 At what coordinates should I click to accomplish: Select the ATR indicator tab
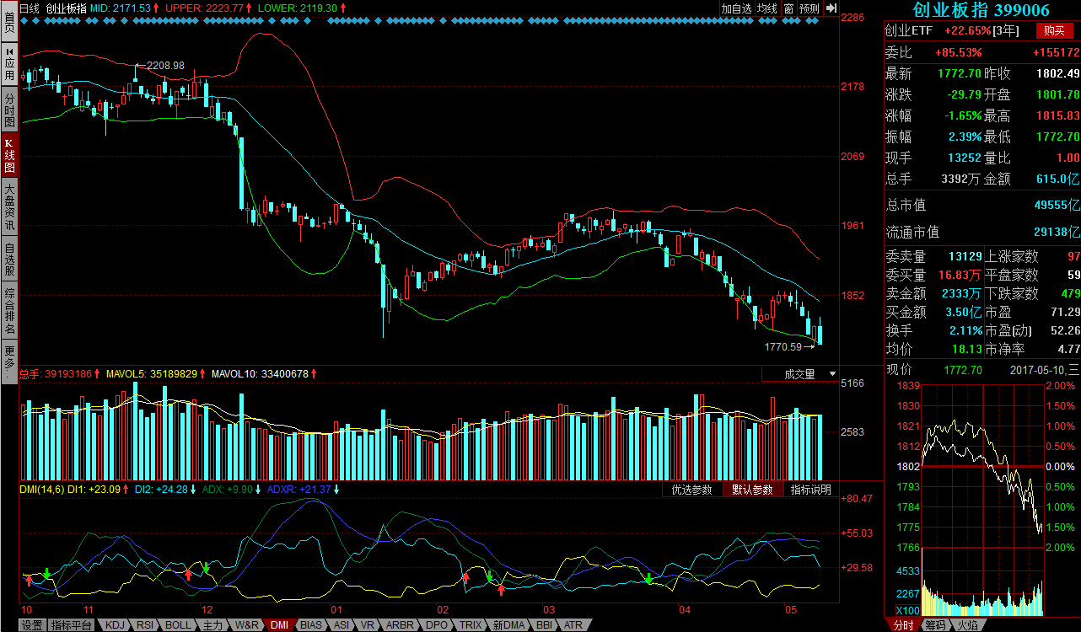[573, 625]
